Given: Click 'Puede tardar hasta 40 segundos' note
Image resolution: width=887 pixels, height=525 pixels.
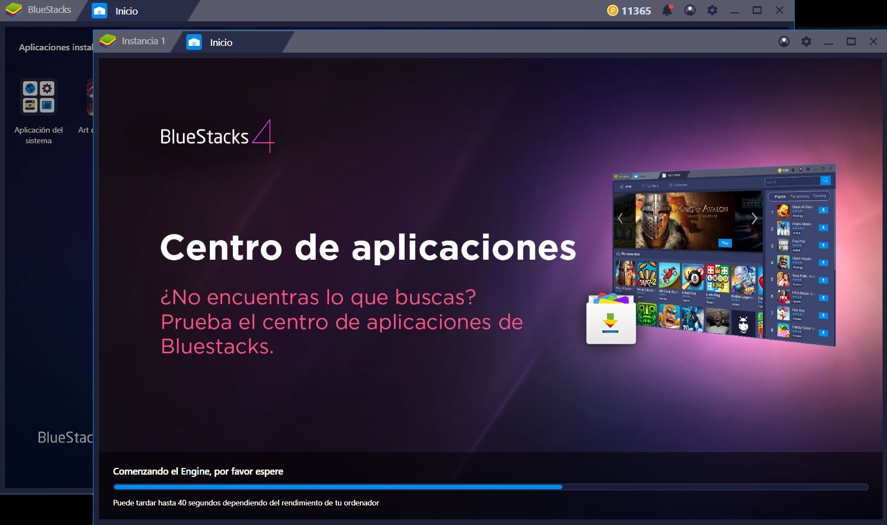Looking at the screenshot, I should pos(246,503).
